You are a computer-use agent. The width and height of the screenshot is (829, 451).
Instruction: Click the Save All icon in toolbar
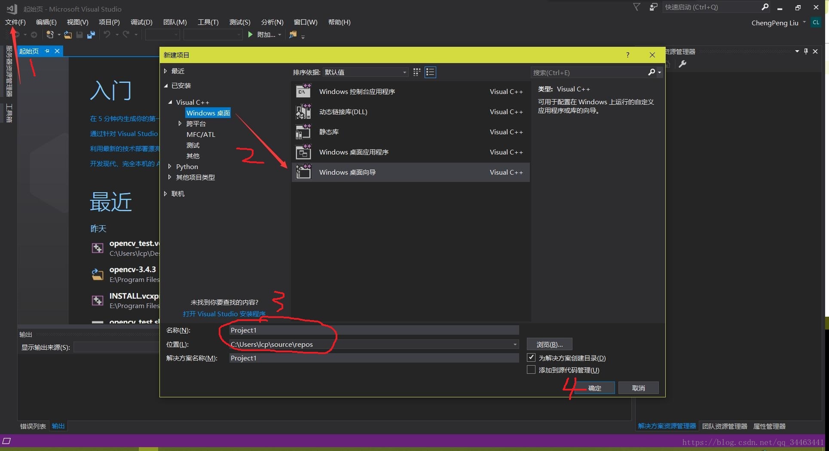91,35
